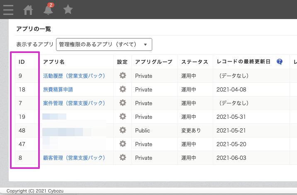The height and width of the screenshot is (195, 297).
Task: Click the settings gear for app ID 47
Action: tap(122, 144)
